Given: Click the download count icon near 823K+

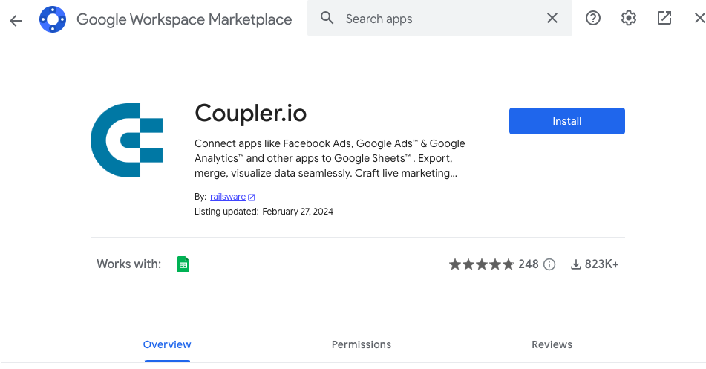Looking at the screenshot, I should (x=576, y=264).
